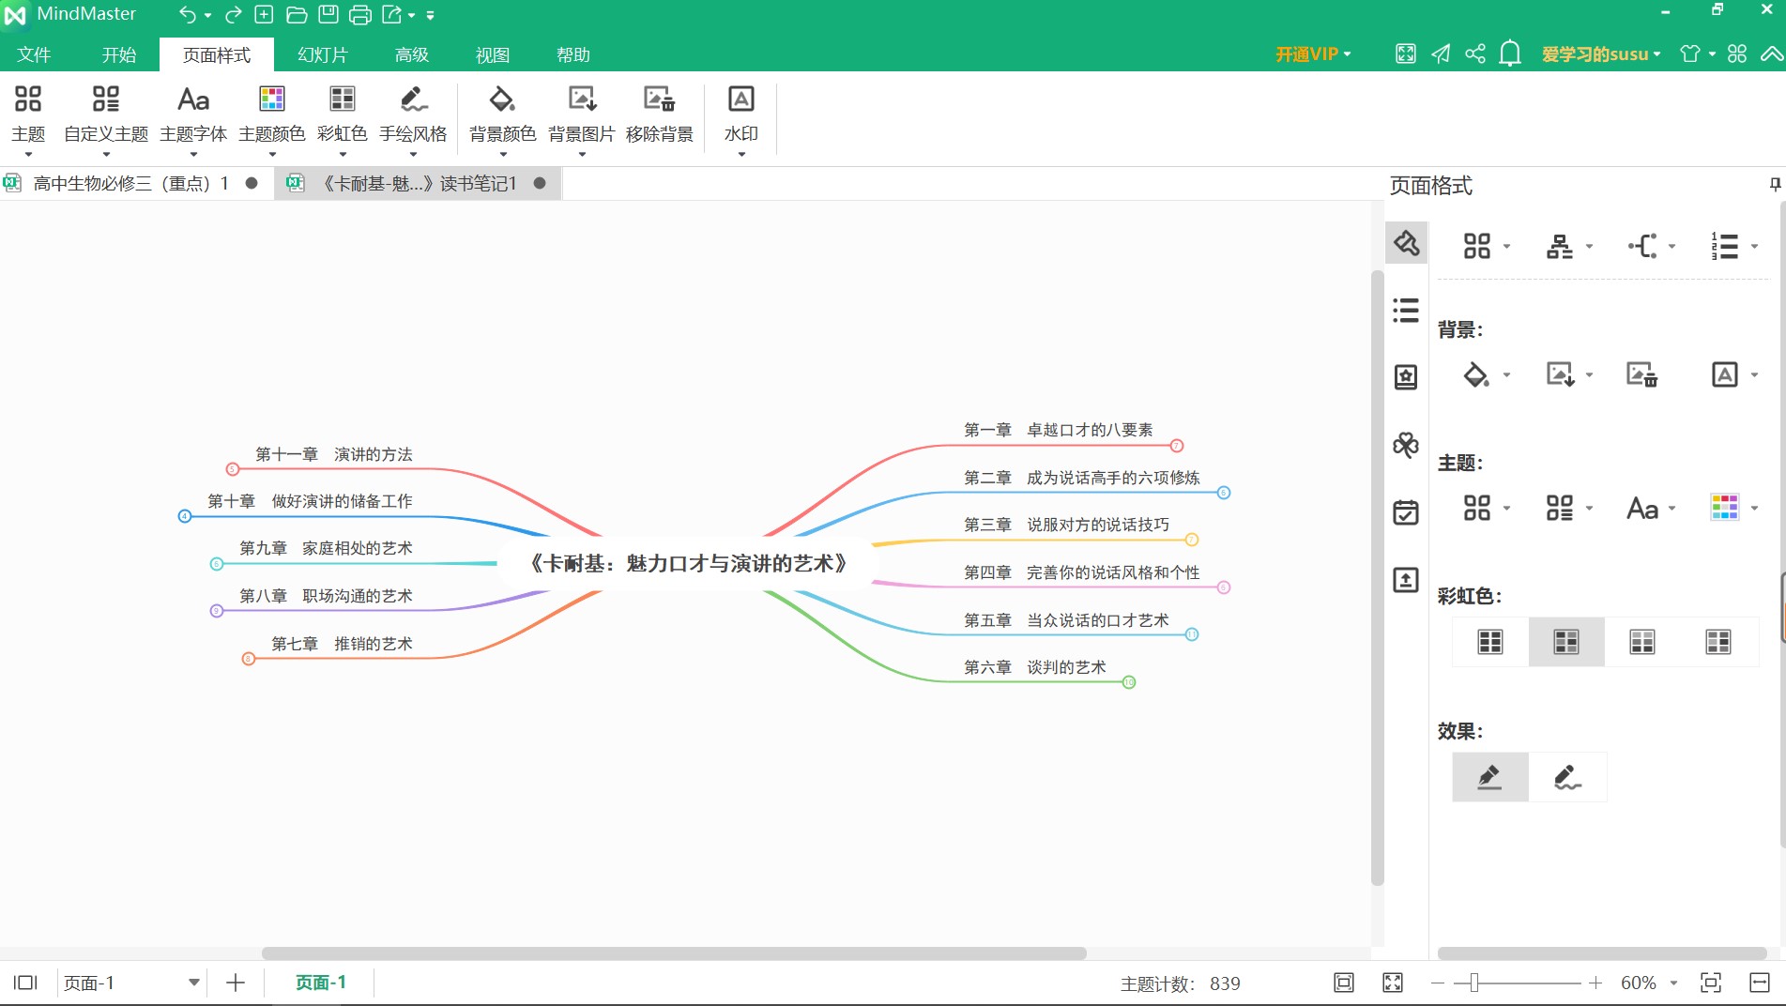This screenshot has width=1786, height=1006.
Task: Open the starred mark sidebar icon
Action: pyautogui.click(x=1406, y=377)
